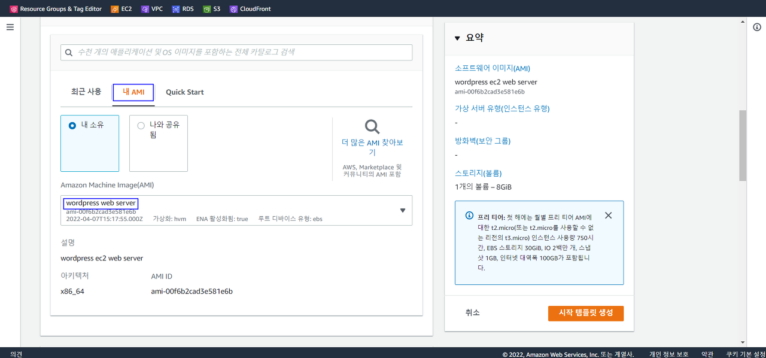Open 방화벽(보안 그룹) summary link
Image resolution: width=766 pixels, height=358 pixels.
tap(483, 141)
